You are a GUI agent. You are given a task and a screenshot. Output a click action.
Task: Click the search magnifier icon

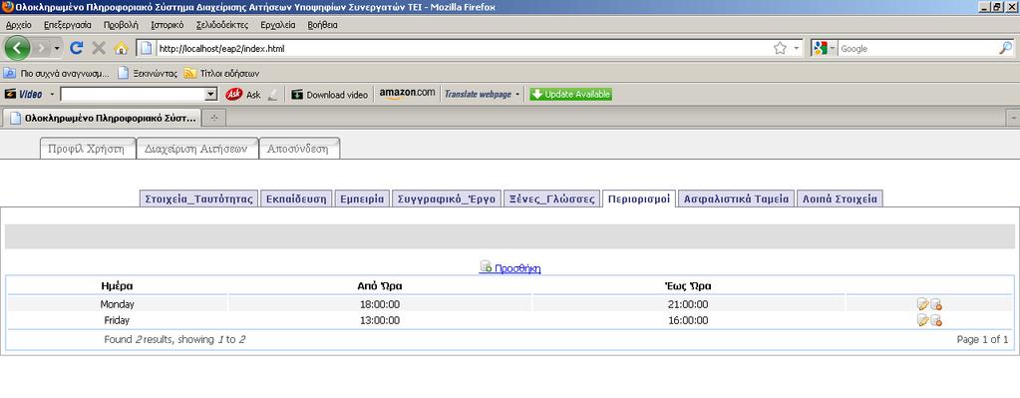(x=1006, y=48)
